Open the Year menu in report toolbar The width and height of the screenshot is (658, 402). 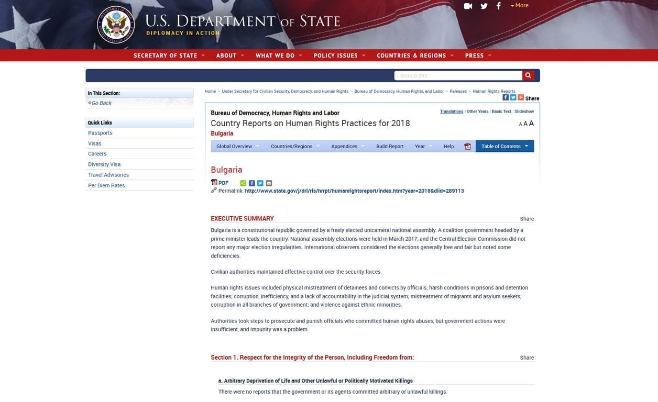pos(424,147)
